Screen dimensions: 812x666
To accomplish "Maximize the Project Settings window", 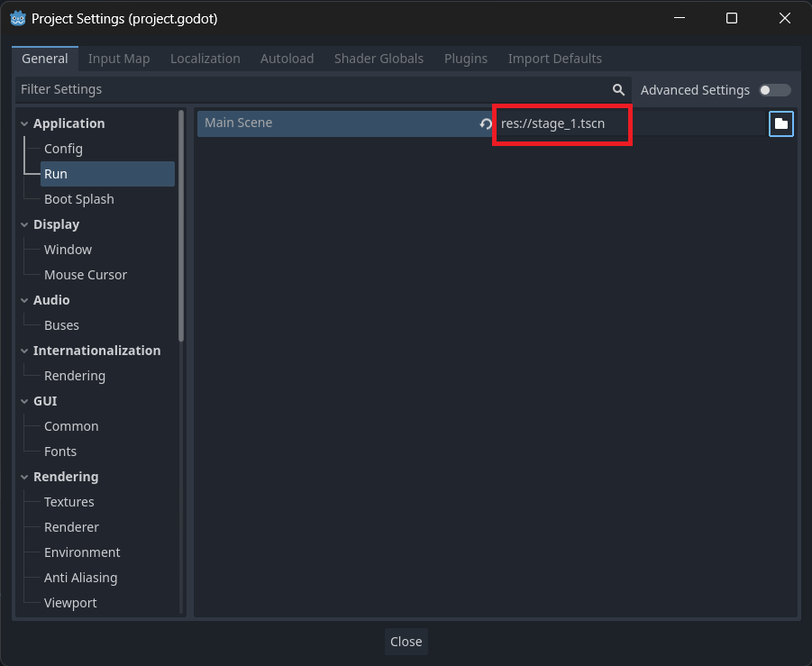I will tap(732, 19).
